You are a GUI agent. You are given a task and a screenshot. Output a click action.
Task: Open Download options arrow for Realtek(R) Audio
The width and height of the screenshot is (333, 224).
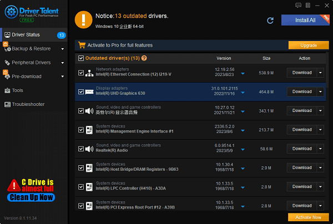(320, 149)
